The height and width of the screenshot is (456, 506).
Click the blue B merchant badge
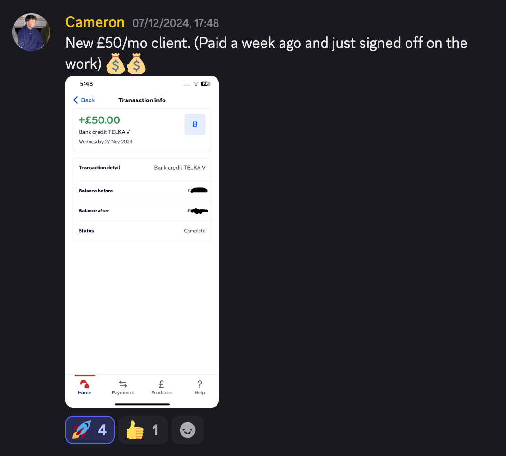195,124
